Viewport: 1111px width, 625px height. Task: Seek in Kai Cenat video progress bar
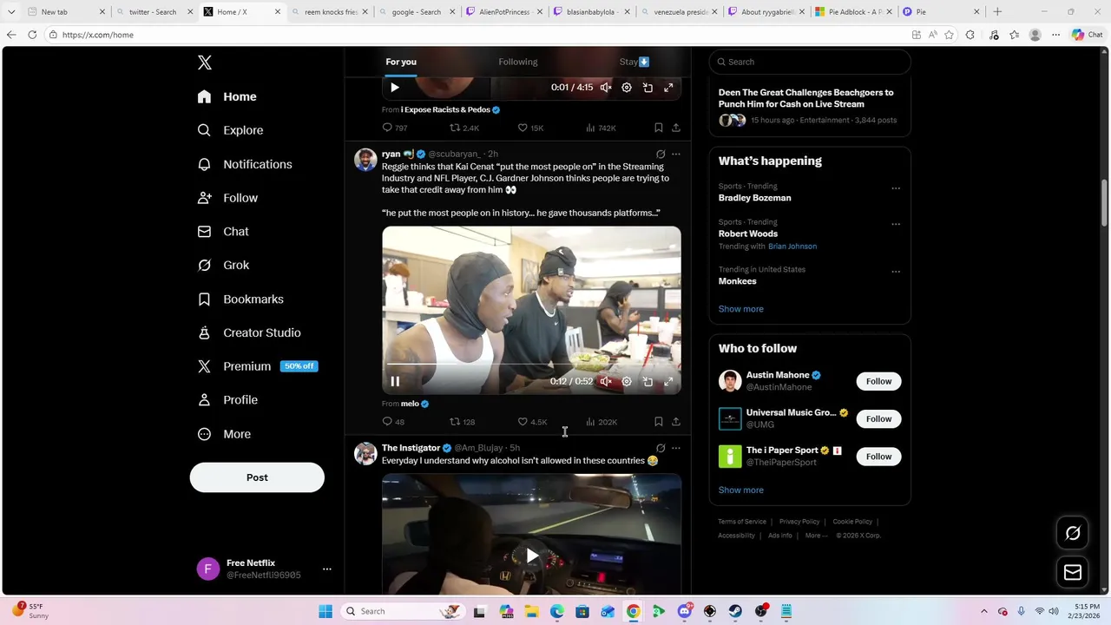click(x=531, y=365)
